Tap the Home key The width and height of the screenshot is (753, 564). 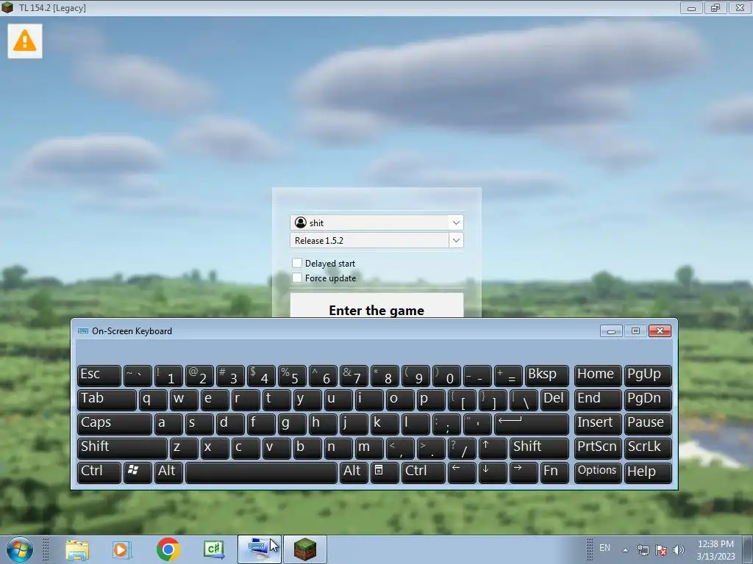point(598,375)
